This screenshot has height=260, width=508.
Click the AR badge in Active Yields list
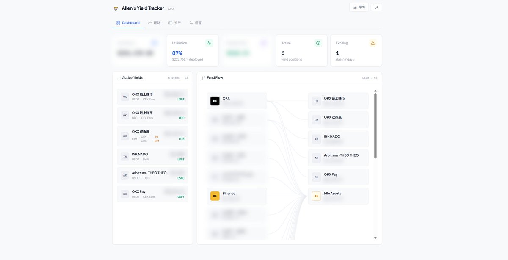[x=125, y=175]
